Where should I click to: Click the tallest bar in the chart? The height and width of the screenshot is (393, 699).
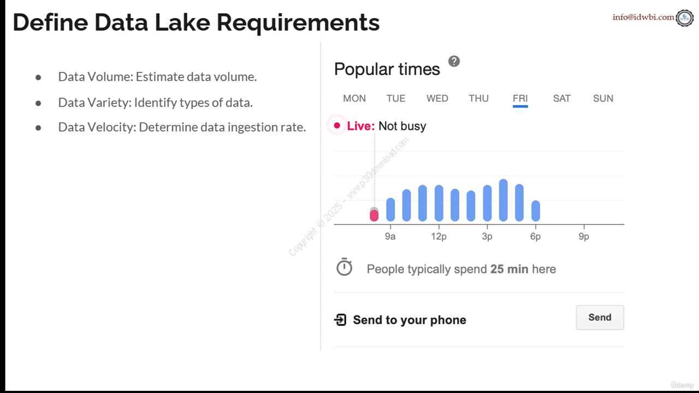tap(503, 200)
